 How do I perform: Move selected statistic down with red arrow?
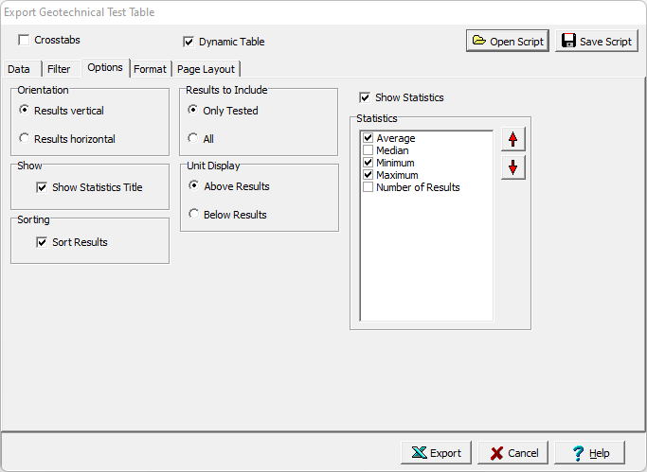[x=512, y=167]
